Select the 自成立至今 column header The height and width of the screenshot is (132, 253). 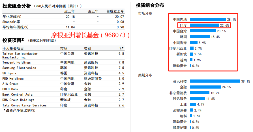(115, 11)
